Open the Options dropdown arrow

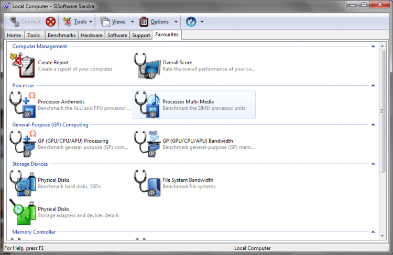pos(176,22)
